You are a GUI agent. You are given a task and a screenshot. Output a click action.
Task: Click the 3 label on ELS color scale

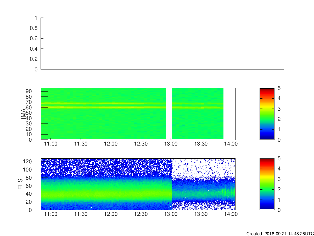tap(279, 179)
